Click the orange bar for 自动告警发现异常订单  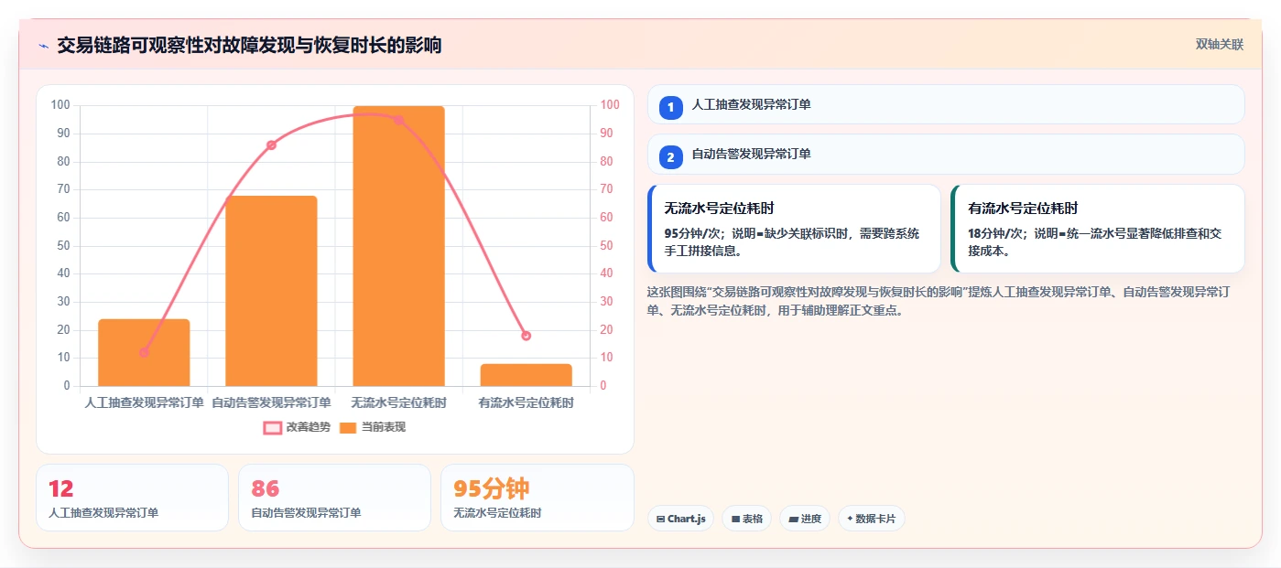coord(271,291)
